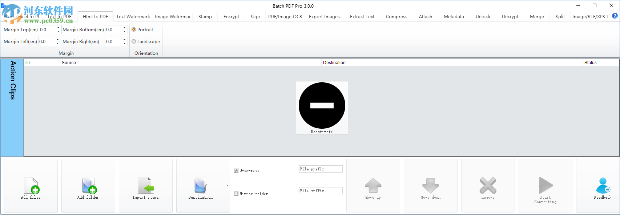
Task: Open the Merge tab
Action: coord(537,17)
